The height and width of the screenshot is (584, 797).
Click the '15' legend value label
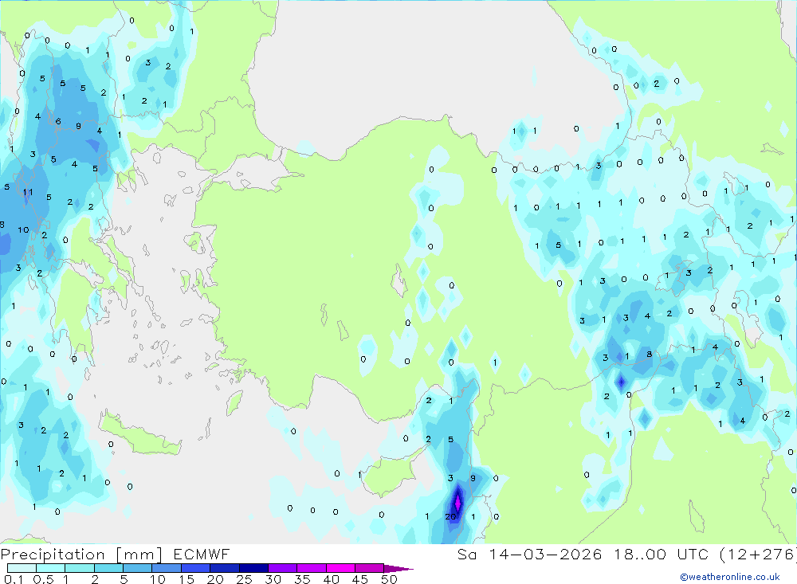point(186,579)
